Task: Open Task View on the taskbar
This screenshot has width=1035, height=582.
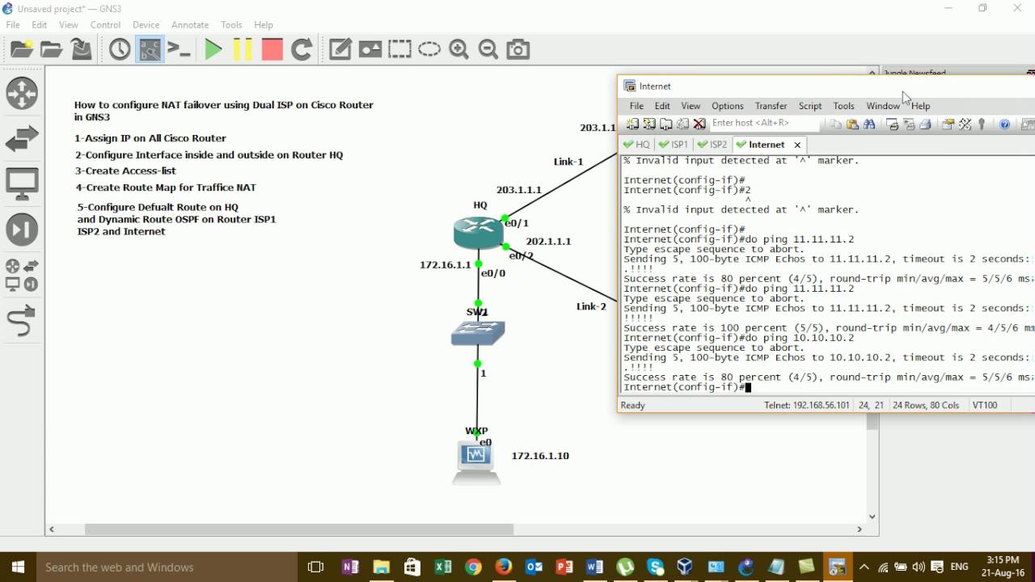Action: (x=316, y=567)
